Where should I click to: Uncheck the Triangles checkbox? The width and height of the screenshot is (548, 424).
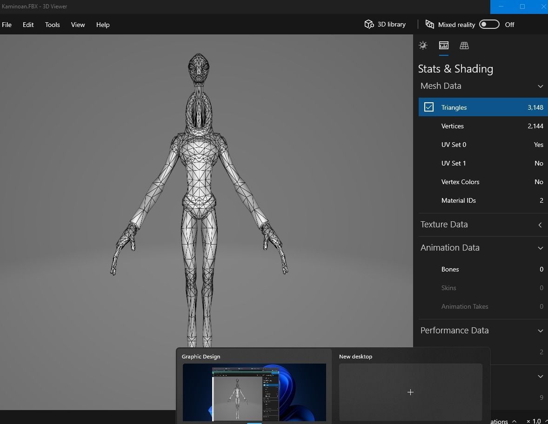click(x=429, y=107)
